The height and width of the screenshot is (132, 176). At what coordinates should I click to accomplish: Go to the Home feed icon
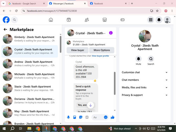click(51, 20)
